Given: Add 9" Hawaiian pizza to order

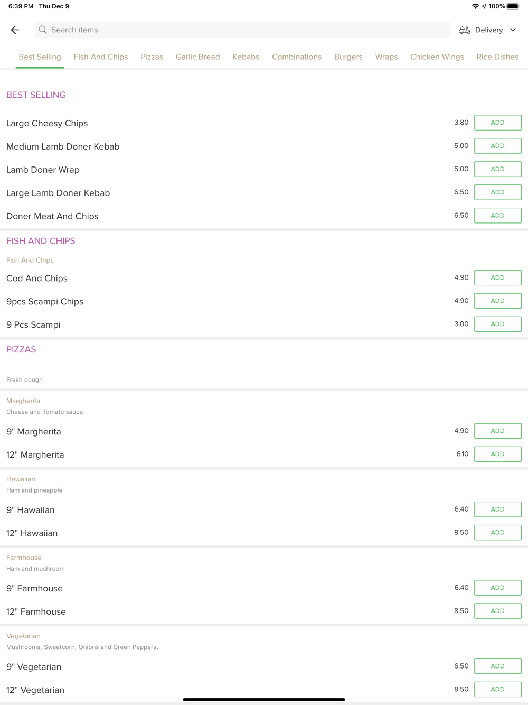Looking at the screenshot, I should coord(497,509).
